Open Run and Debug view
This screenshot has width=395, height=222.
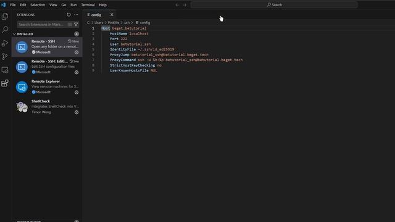[x=5, y=43]
